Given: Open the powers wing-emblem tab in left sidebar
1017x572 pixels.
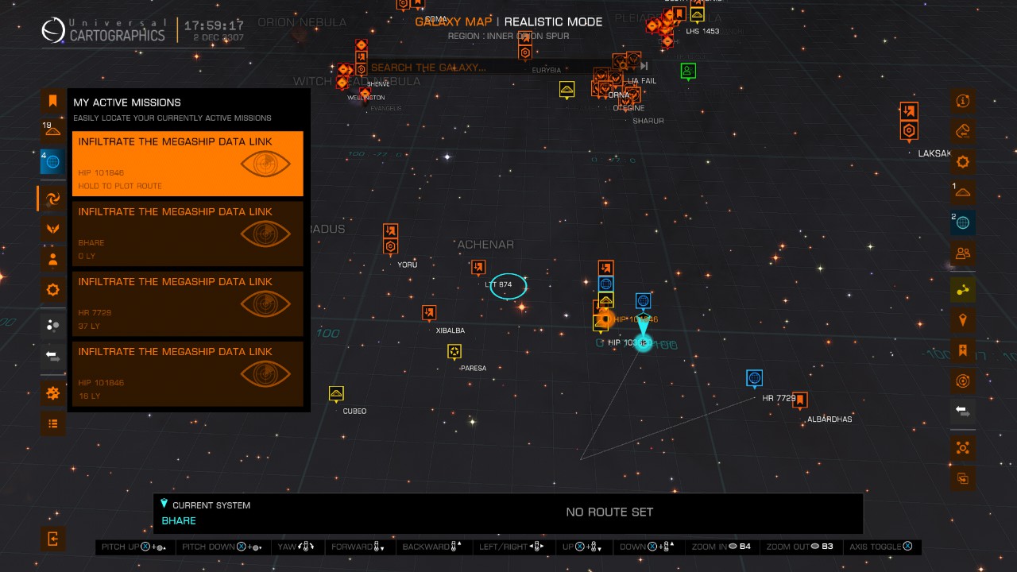Looking at the screenshot, I should coord(53,229).
